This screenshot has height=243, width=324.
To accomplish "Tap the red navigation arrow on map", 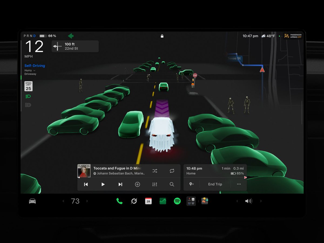I will 262,70.
